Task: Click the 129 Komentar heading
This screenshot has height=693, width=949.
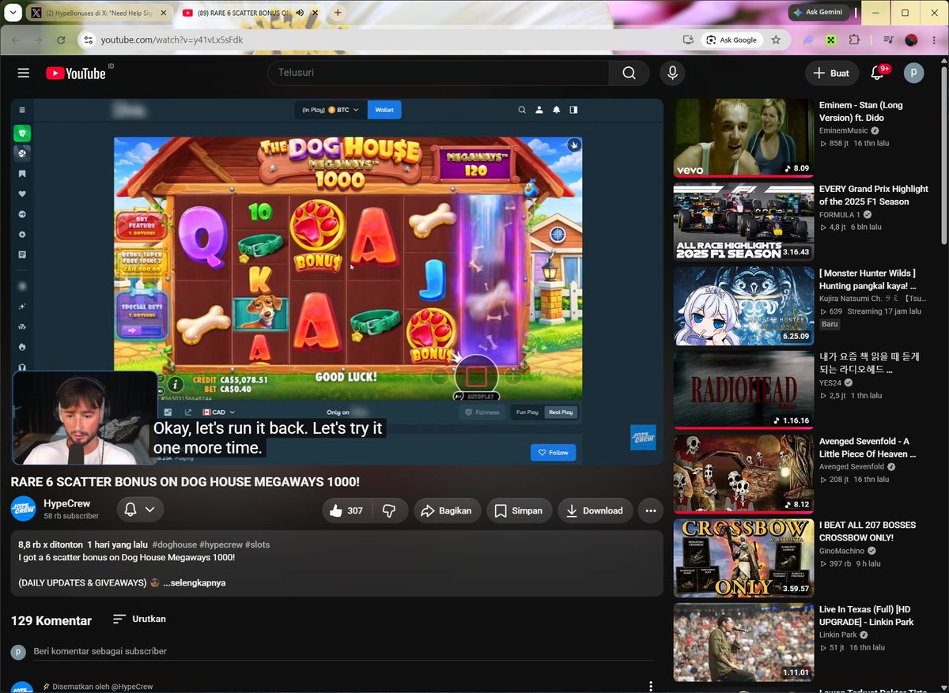Action: pyautogui.click(x=51, y=620)
